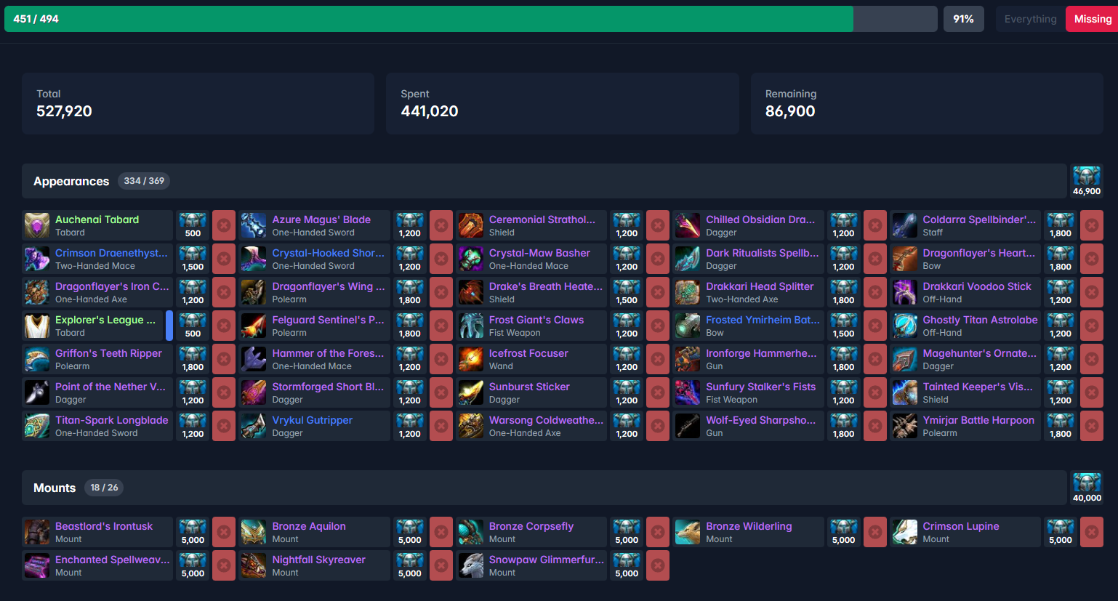Click the 91% completion badge
Screen dimensions: 1118x601
coord(963,19)
